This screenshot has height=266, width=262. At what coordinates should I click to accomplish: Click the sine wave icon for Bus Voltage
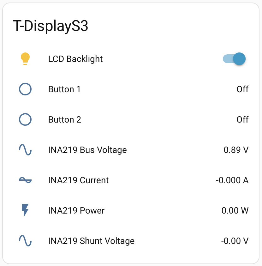point(25,150)
